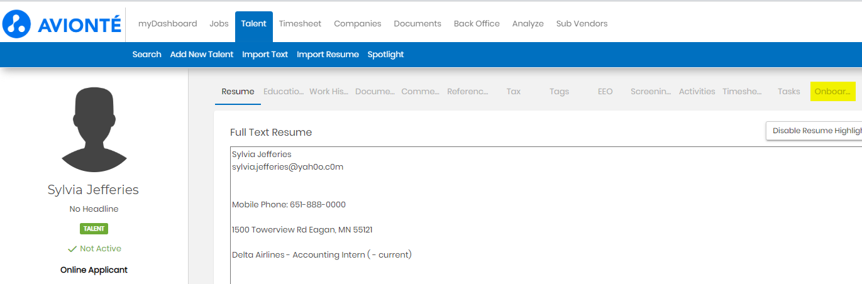862x284 pixels.
Task: Click the Full Text Resume heading
Action: click(x=271, y=133)
